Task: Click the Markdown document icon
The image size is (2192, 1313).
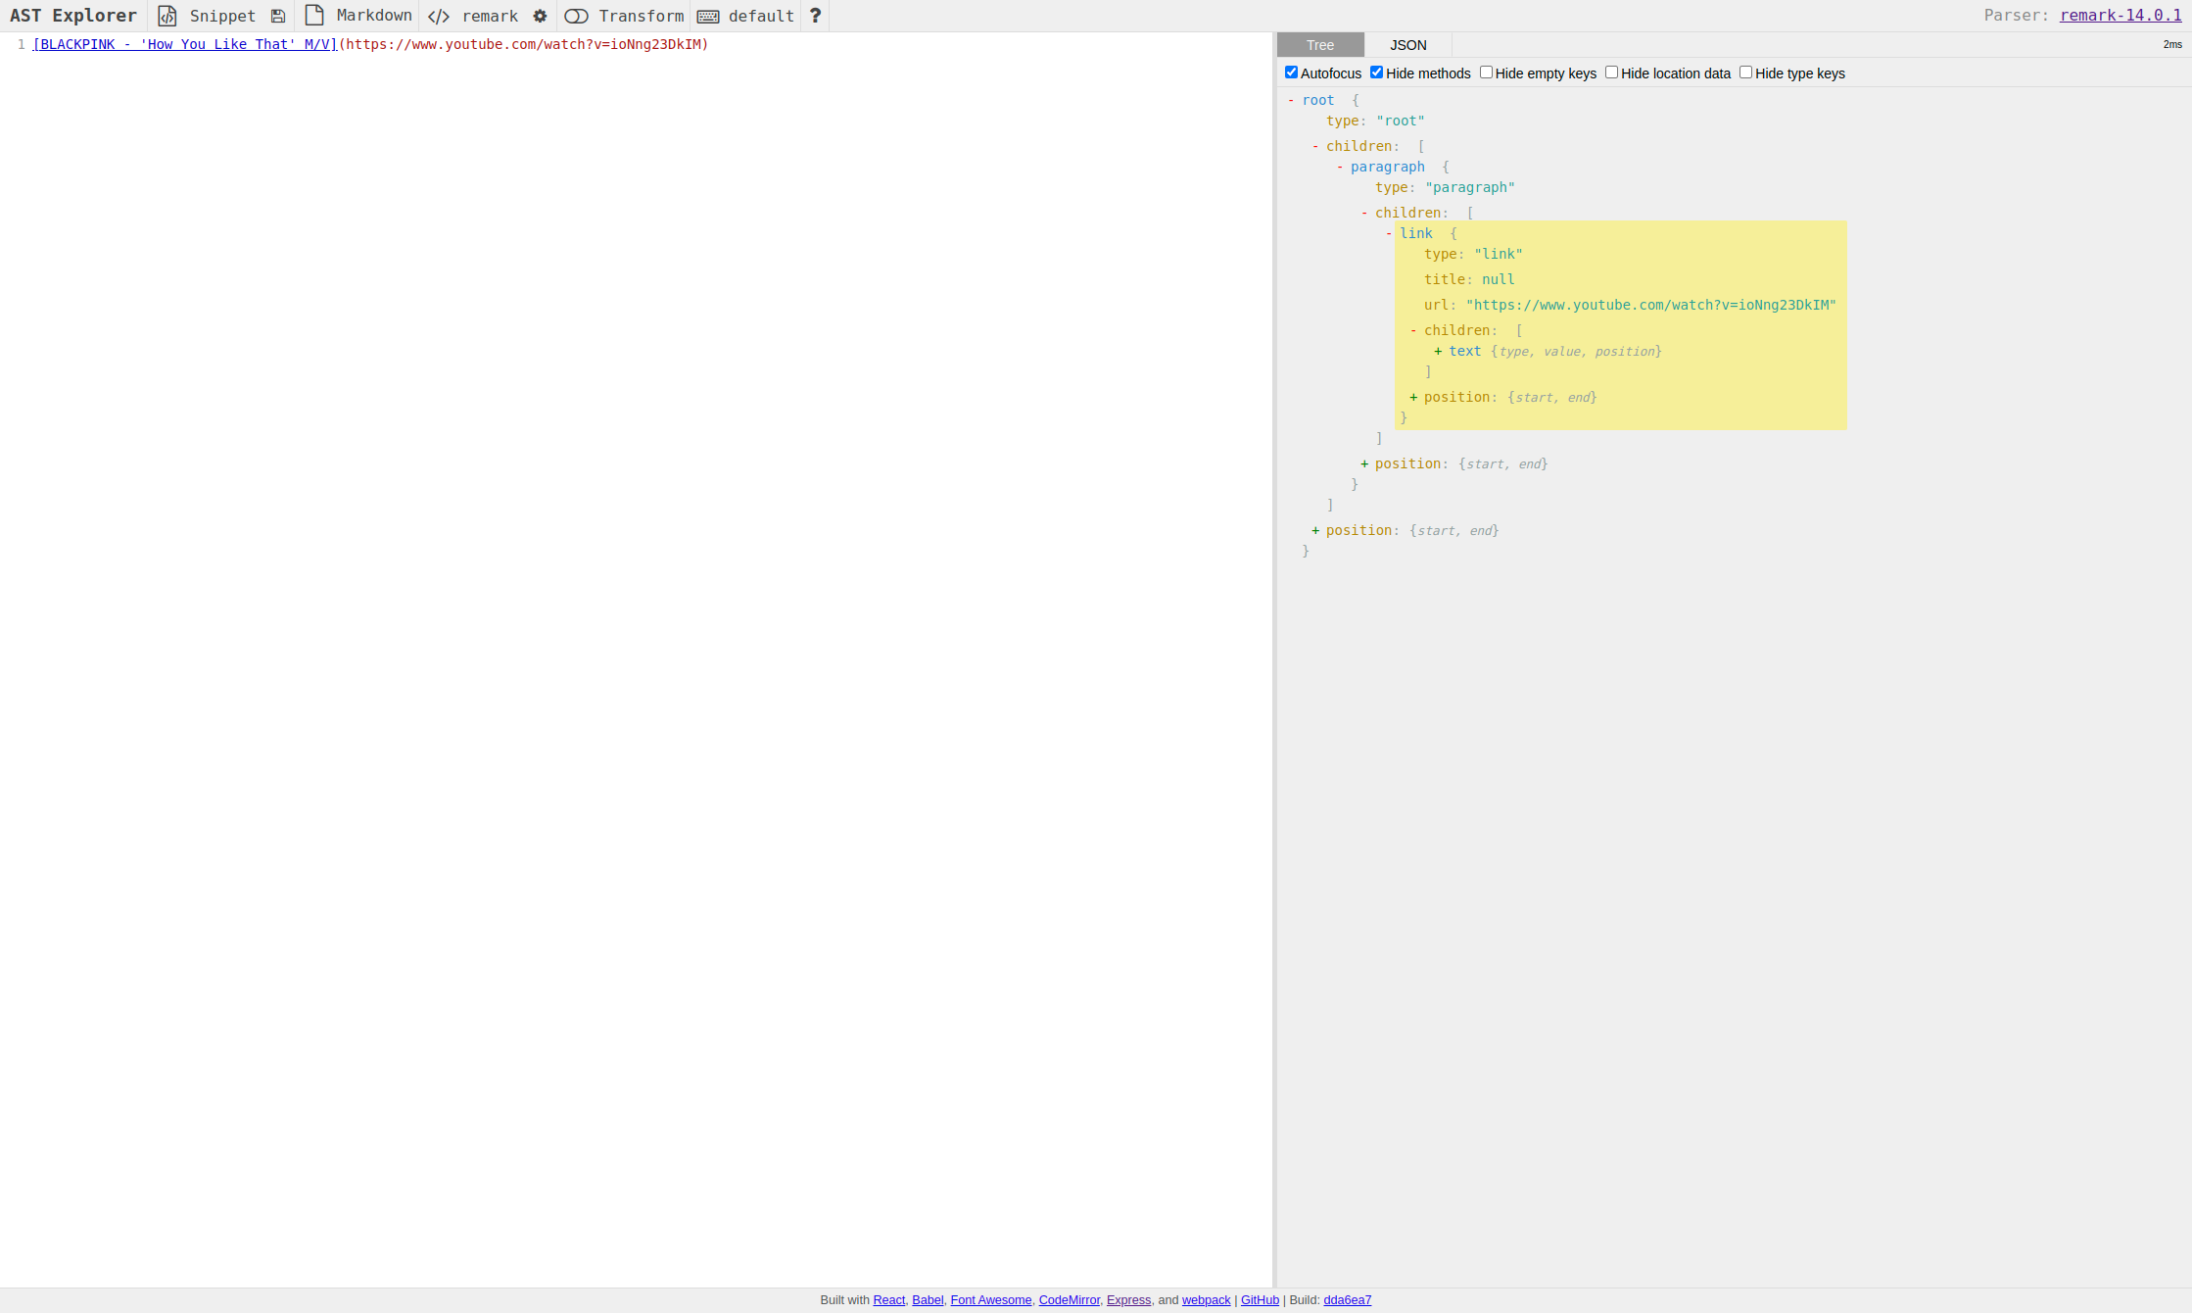Action: click(313, 16)
